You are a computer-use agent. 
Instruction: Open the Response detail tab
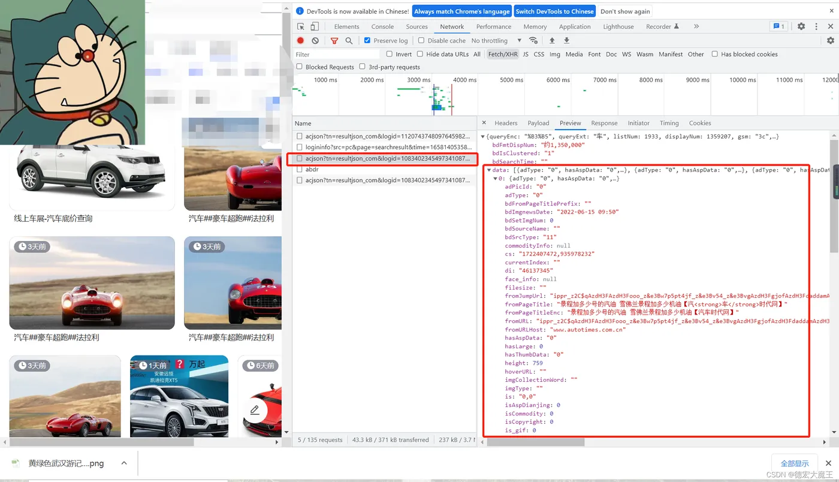604,123
